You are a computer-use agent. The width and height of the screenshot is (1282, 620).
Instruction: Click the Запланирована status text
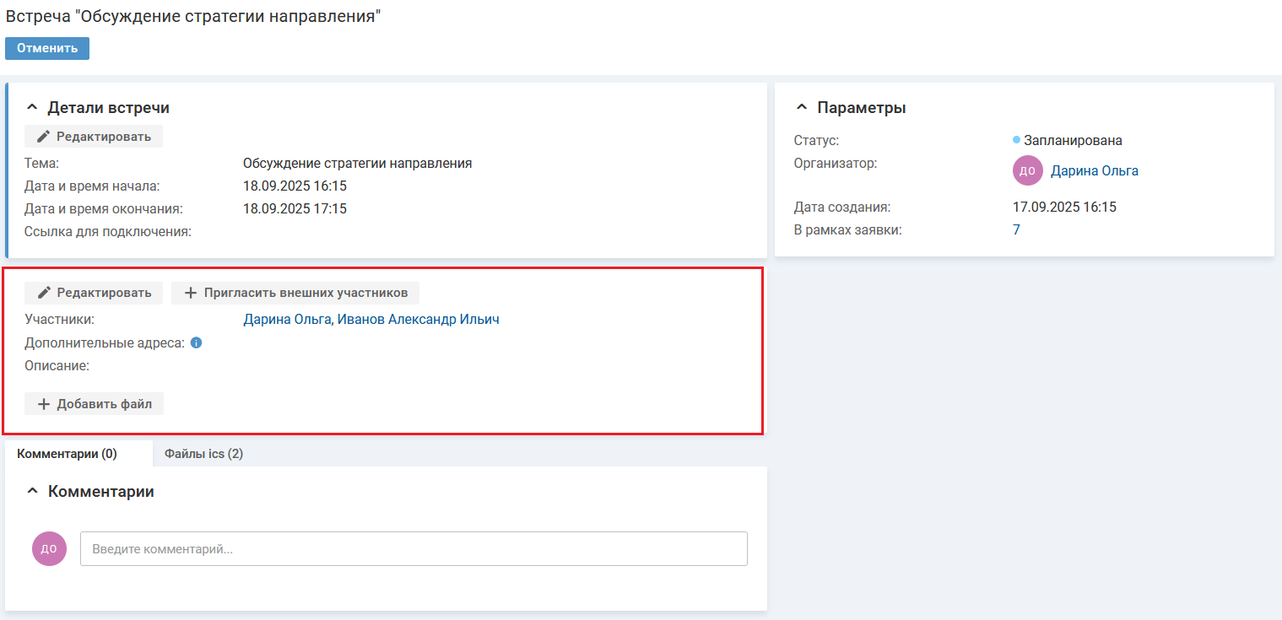[1073, 140]
